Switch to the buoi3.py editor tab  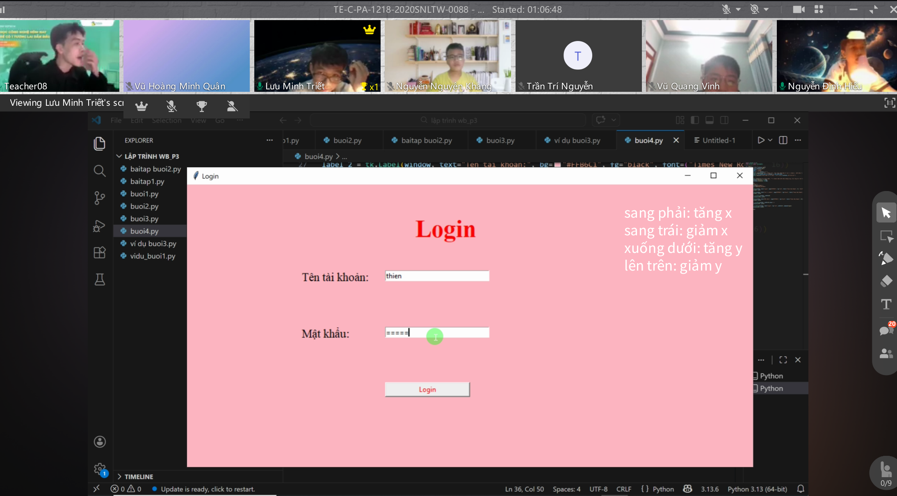click(500, 140)
